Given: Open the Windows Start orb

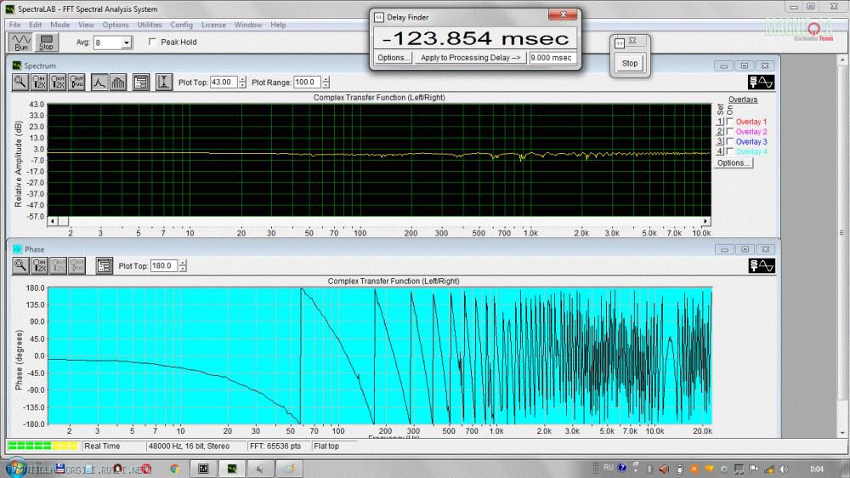Looking at the screenshot, I should tap(14, 469).
